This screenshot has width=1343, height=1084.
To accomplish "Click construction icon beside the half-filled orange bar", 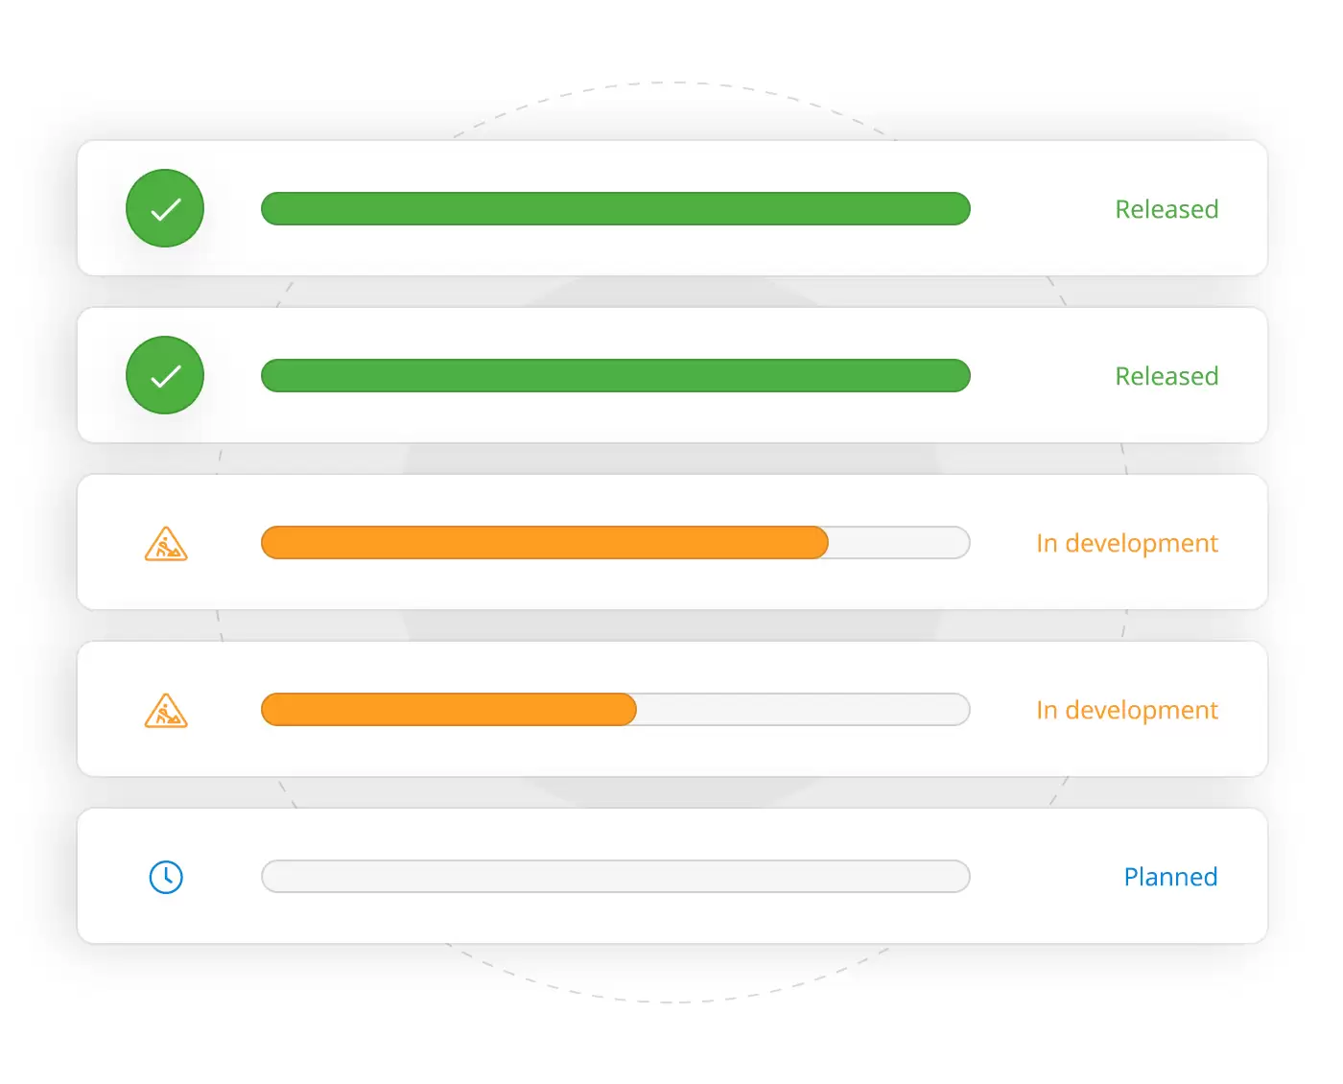I will [166, 710].
